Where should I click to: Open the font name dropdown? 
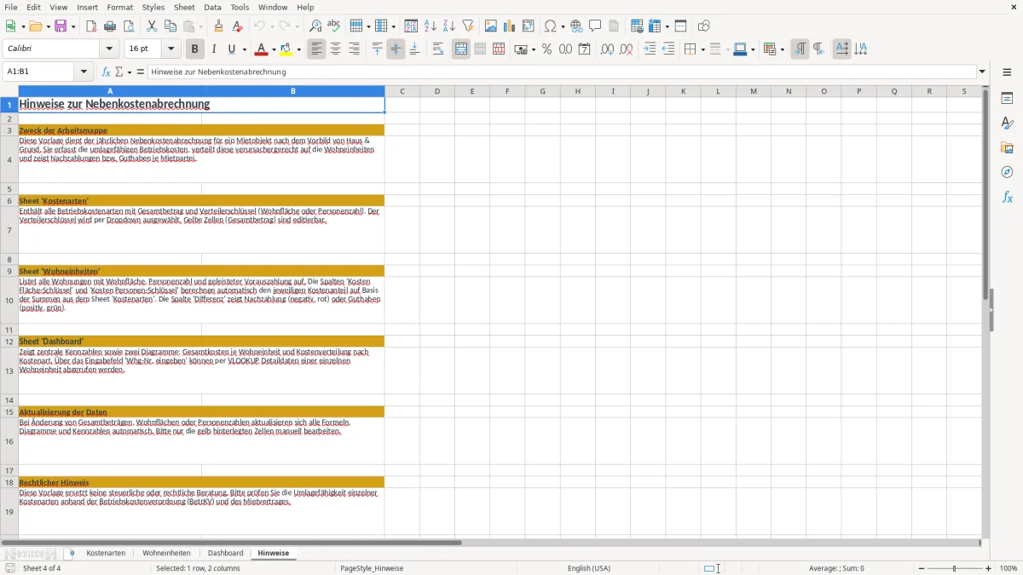click(x=108, y=49)
